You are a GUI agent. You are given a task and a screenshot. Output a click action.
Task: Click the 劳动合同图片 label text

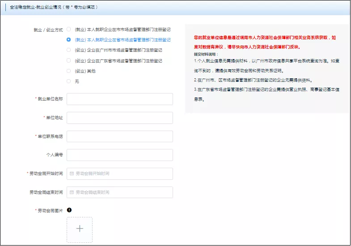(50, 211)
